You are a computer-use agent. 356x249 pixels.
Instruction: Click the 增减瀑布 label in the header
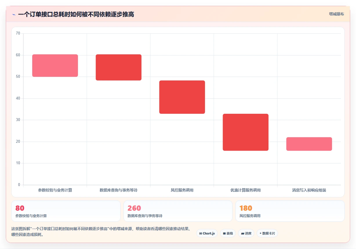point(336,14)
